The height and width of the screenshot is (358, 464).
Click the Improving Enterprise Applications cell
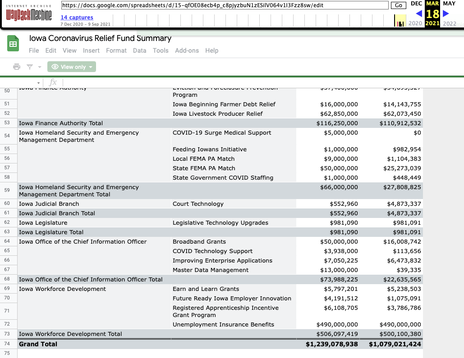(234, 260)
